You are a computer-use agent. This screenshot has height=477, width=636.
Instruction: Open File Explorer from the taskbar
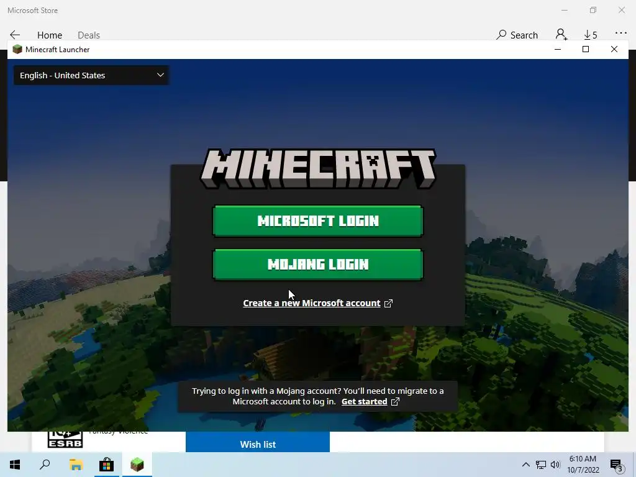tap(76, 465)
